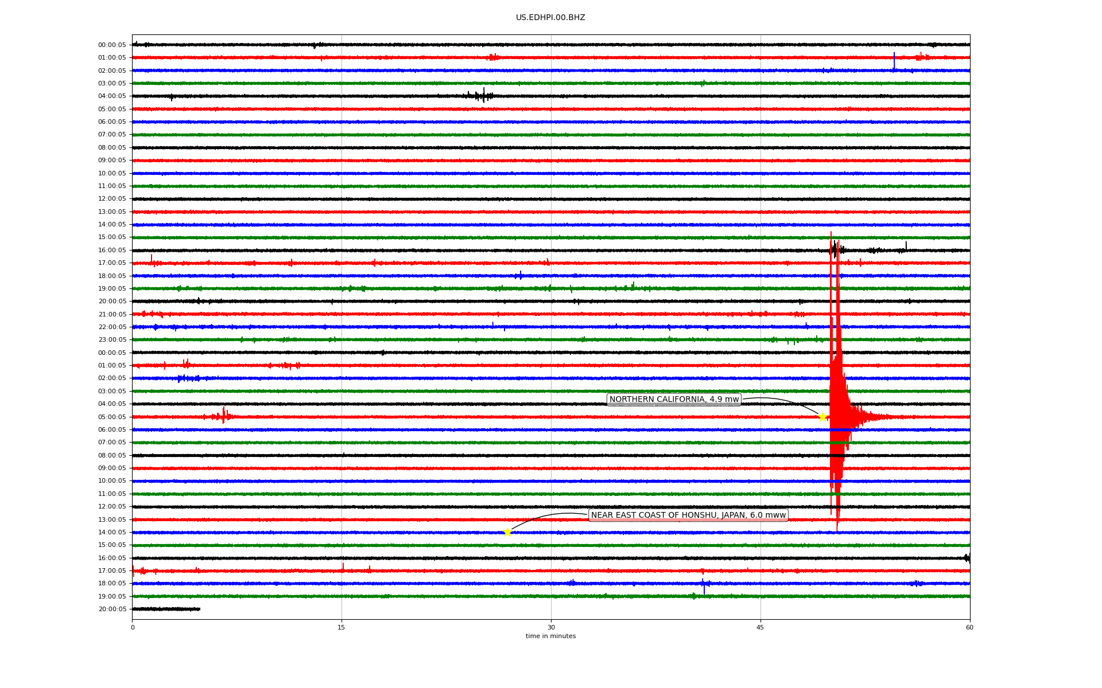The height and width of the screenshot is (688, 1102).
Task: Click the first 00:00:05 time label
Action: point(112,45)
